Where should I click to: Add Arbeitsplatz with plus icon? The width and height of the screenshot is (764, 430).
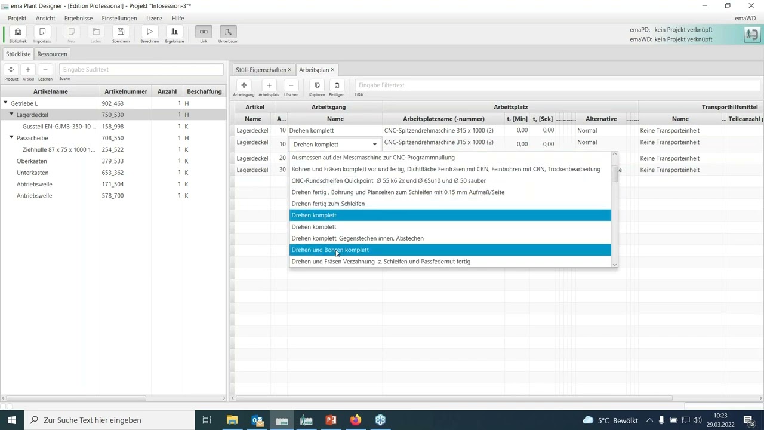269,85
